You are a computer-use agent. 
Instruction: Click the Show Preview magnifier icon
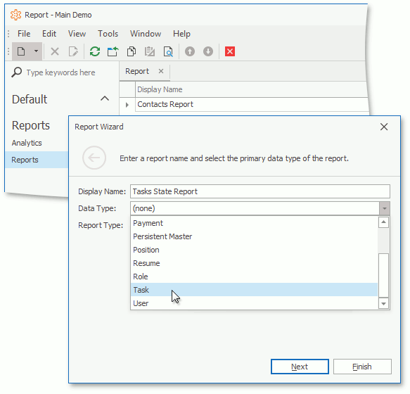pyautogui.click(x=168, y=51)
